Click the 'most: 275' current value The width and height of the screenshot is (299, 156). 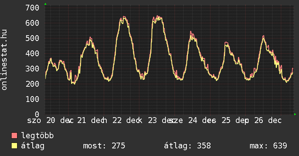pos(104,146)
